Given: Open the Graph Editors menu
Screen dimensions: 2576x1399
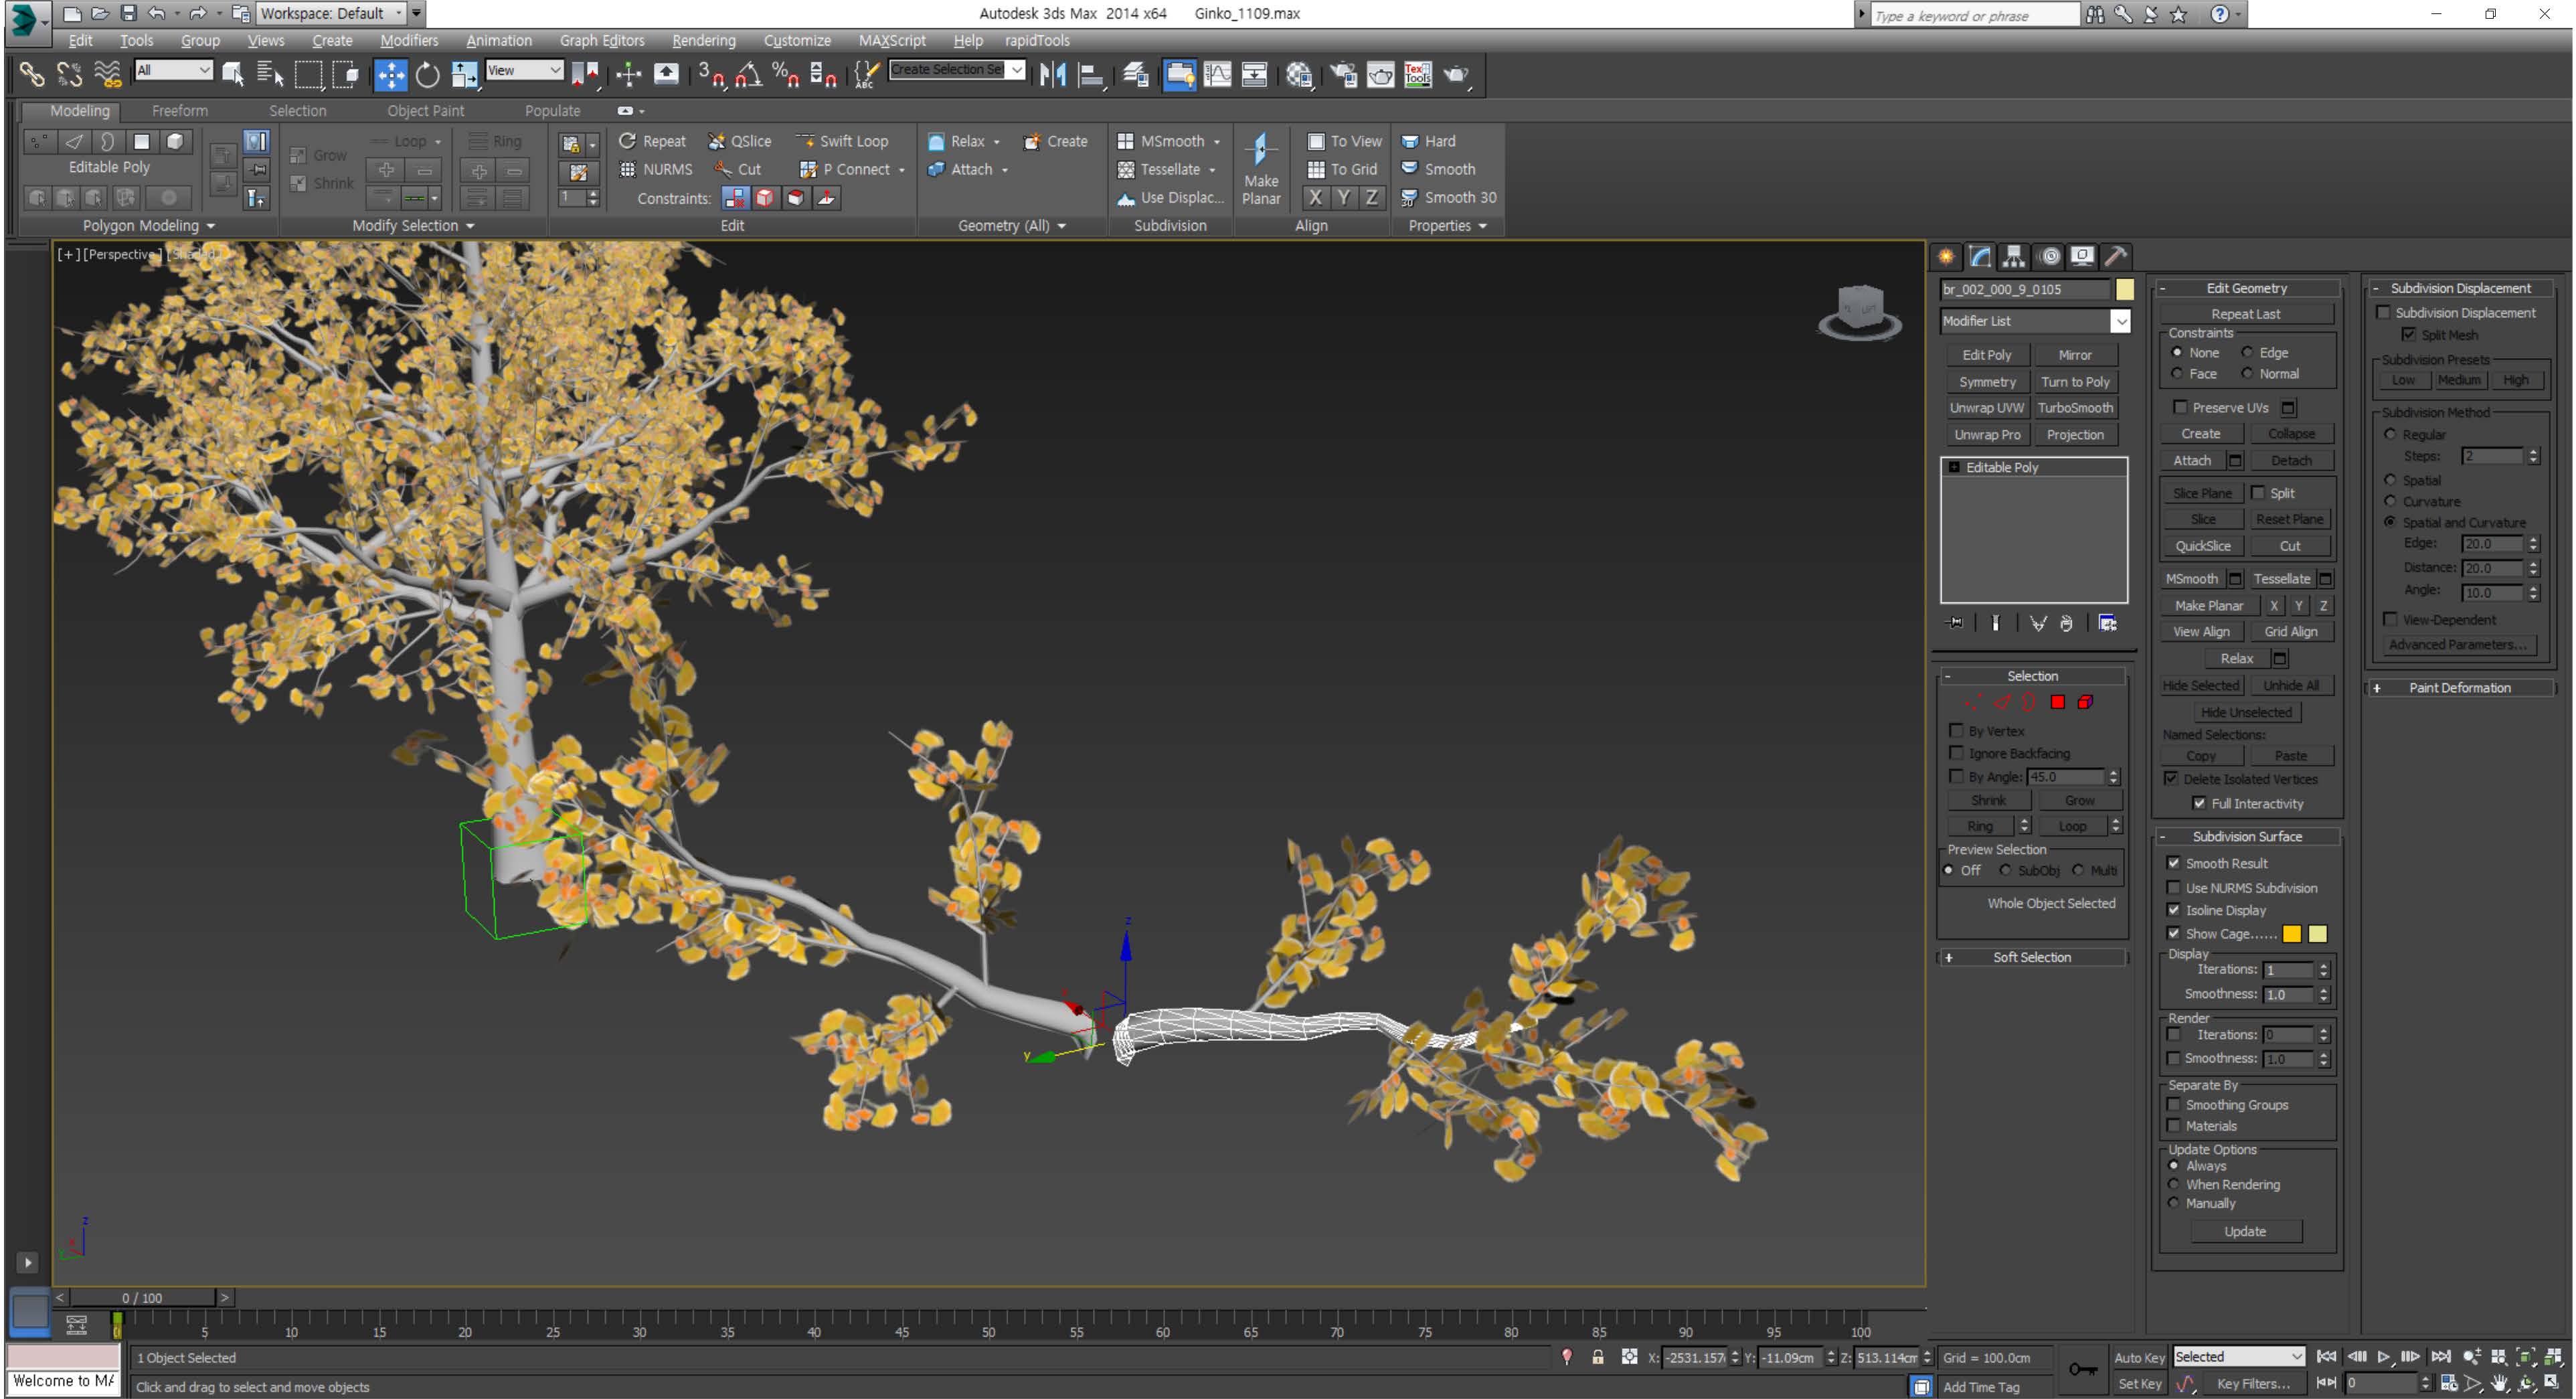Looking at the screenshot, I should [x=601, y=40].
